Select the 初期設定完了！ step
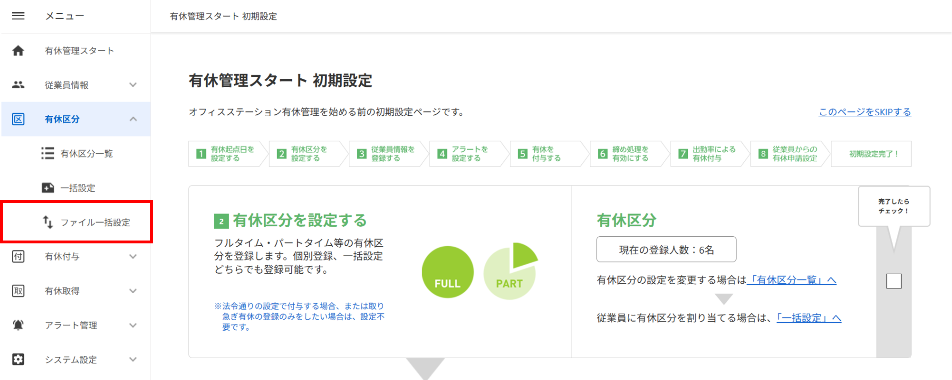This screenshot has height=380, width=952. (871, 154)
